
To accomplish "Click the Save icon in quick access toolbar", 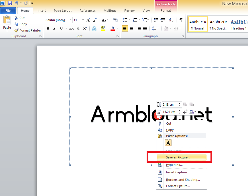I will tap(10, 3).
